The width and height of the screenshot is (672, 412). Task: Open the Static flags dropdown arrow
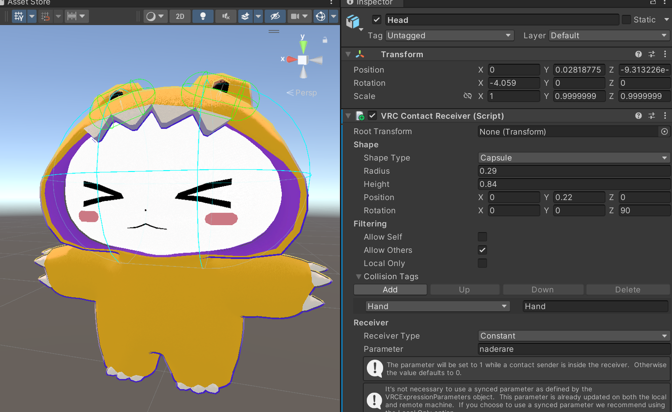[x=666, y=20]
